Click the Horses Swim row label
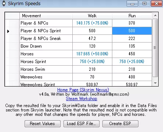Screen dimensions: 163x132 [x=46, y=69]
